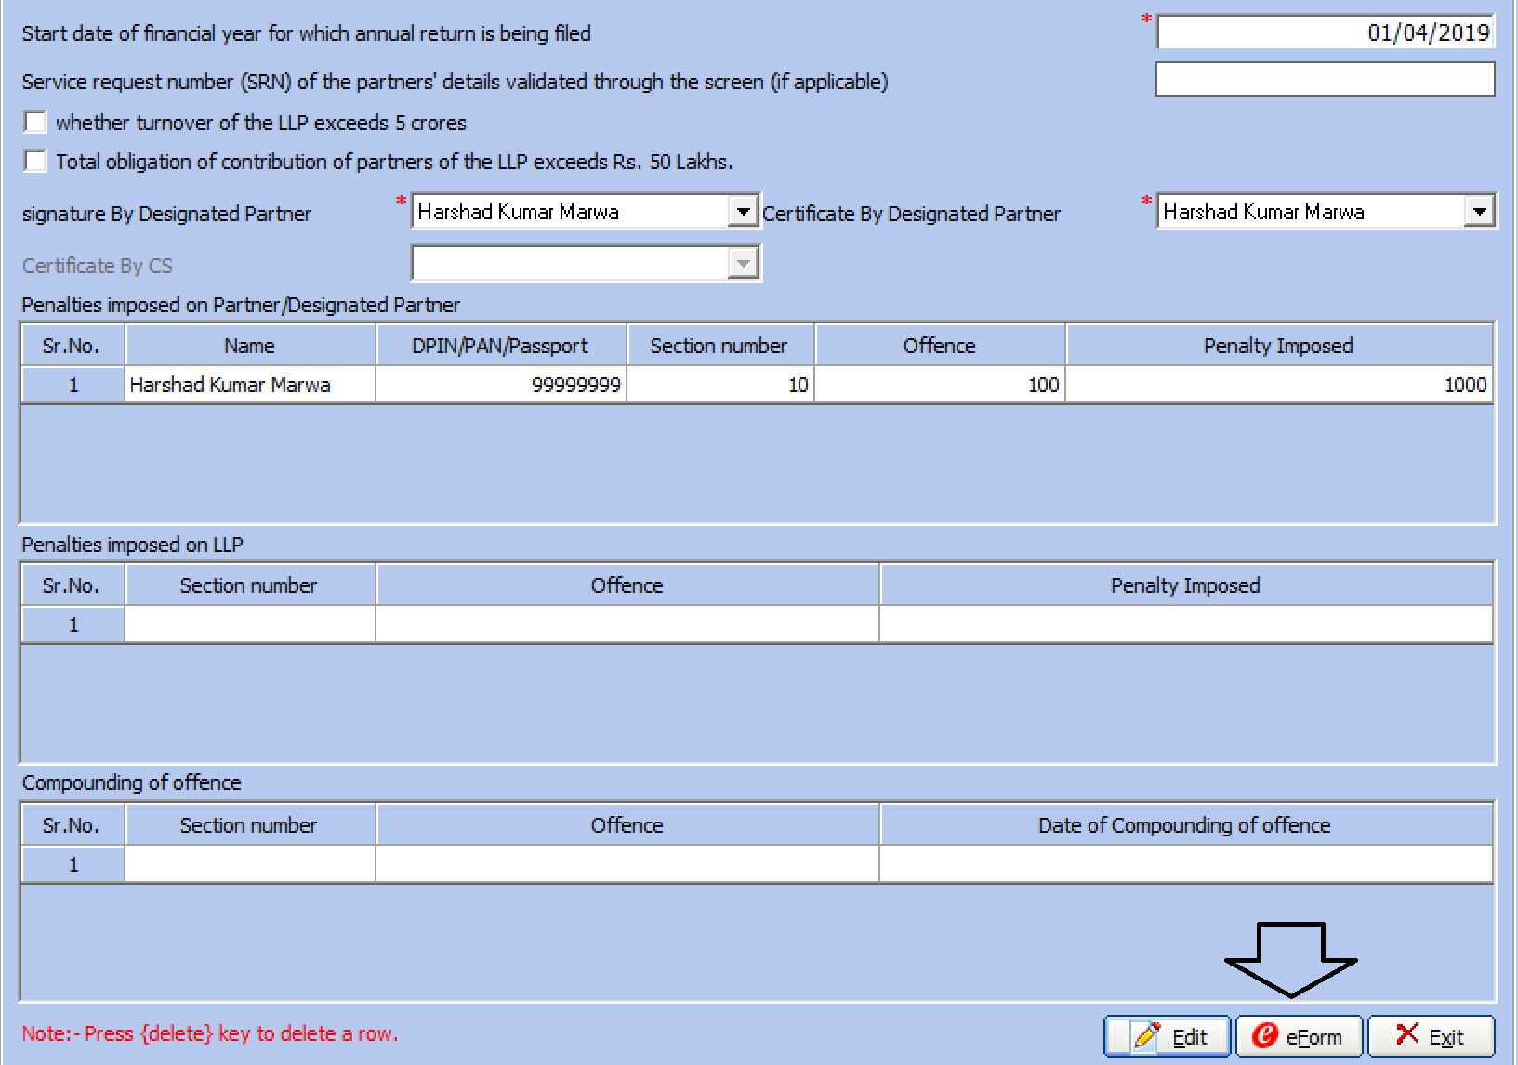1518x1065 pixels.
Task: Click Date of Compounding of offence cell
Action: [x=1186, y=864]
